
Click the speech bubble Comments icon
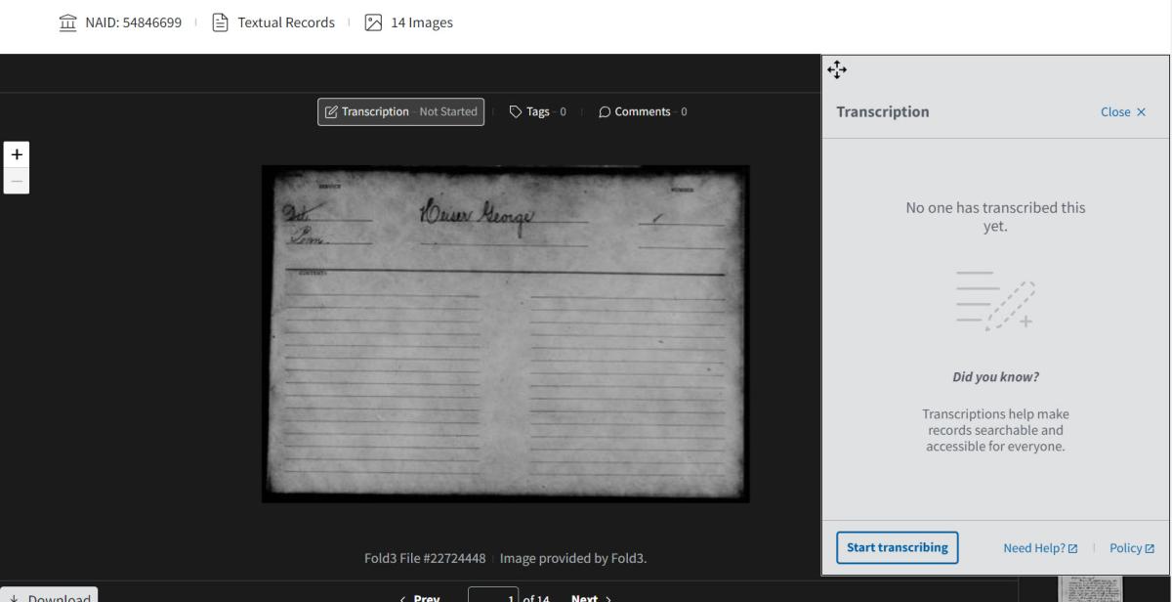[x=605, y=111]
